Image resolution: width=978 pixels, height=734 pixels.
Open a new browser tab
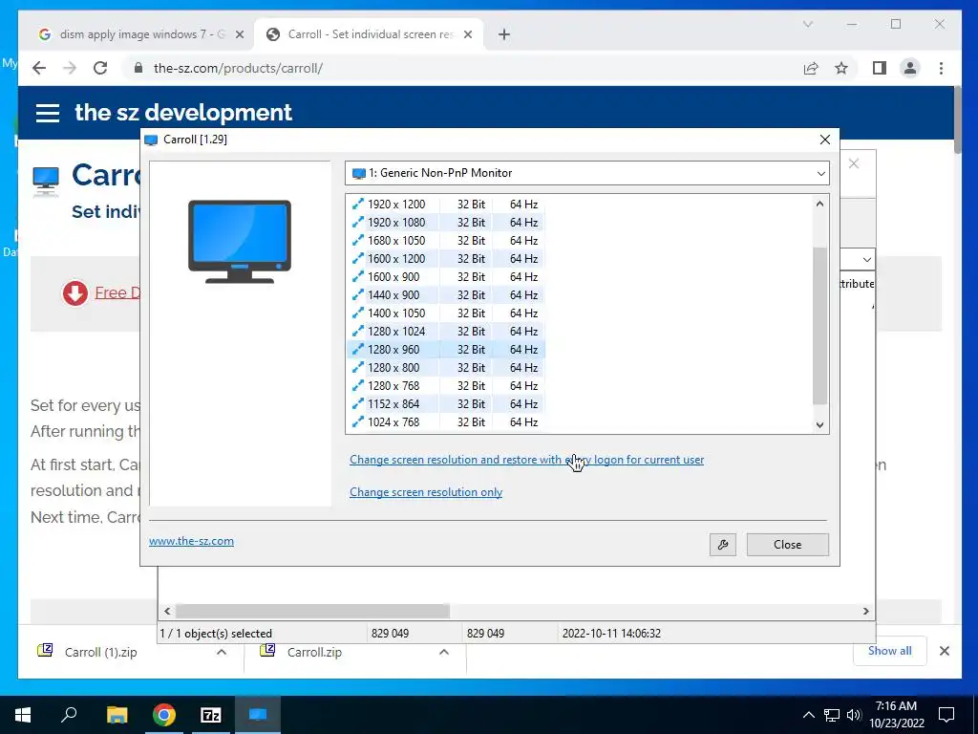tap(504, 34)
